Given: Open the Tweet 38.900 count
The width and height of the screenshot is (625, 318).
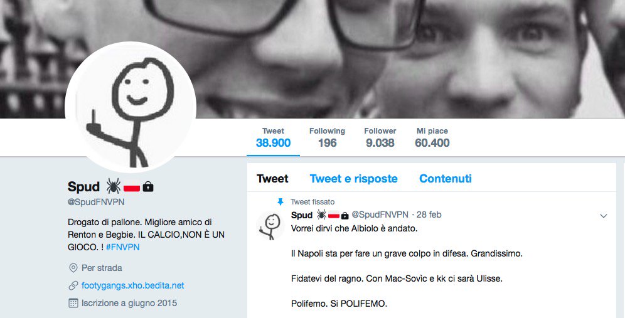Looking at the screenshot, I should tap(273, 137).
